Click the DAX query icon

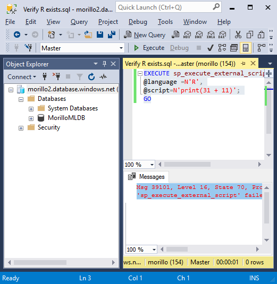click(222, 35)
